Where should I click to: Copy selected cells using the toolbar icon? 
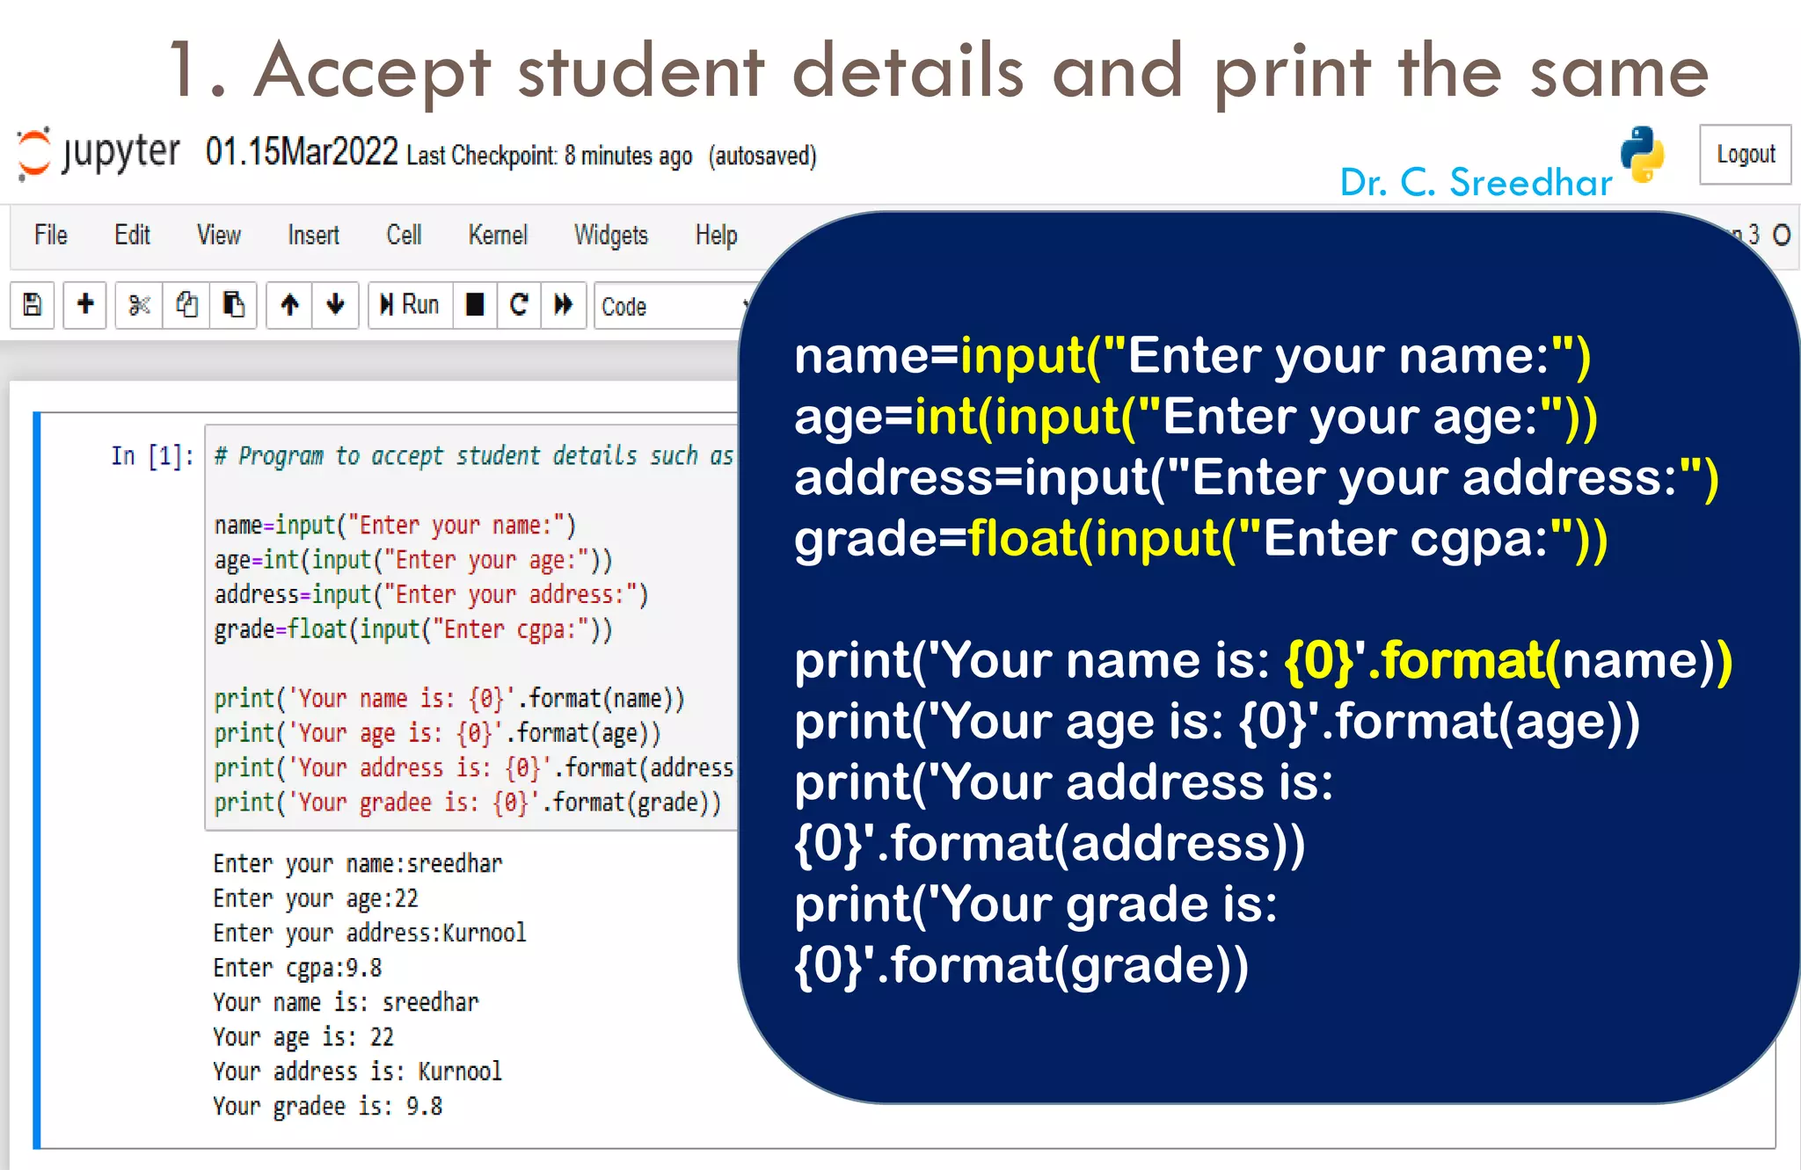click(186, 305)
